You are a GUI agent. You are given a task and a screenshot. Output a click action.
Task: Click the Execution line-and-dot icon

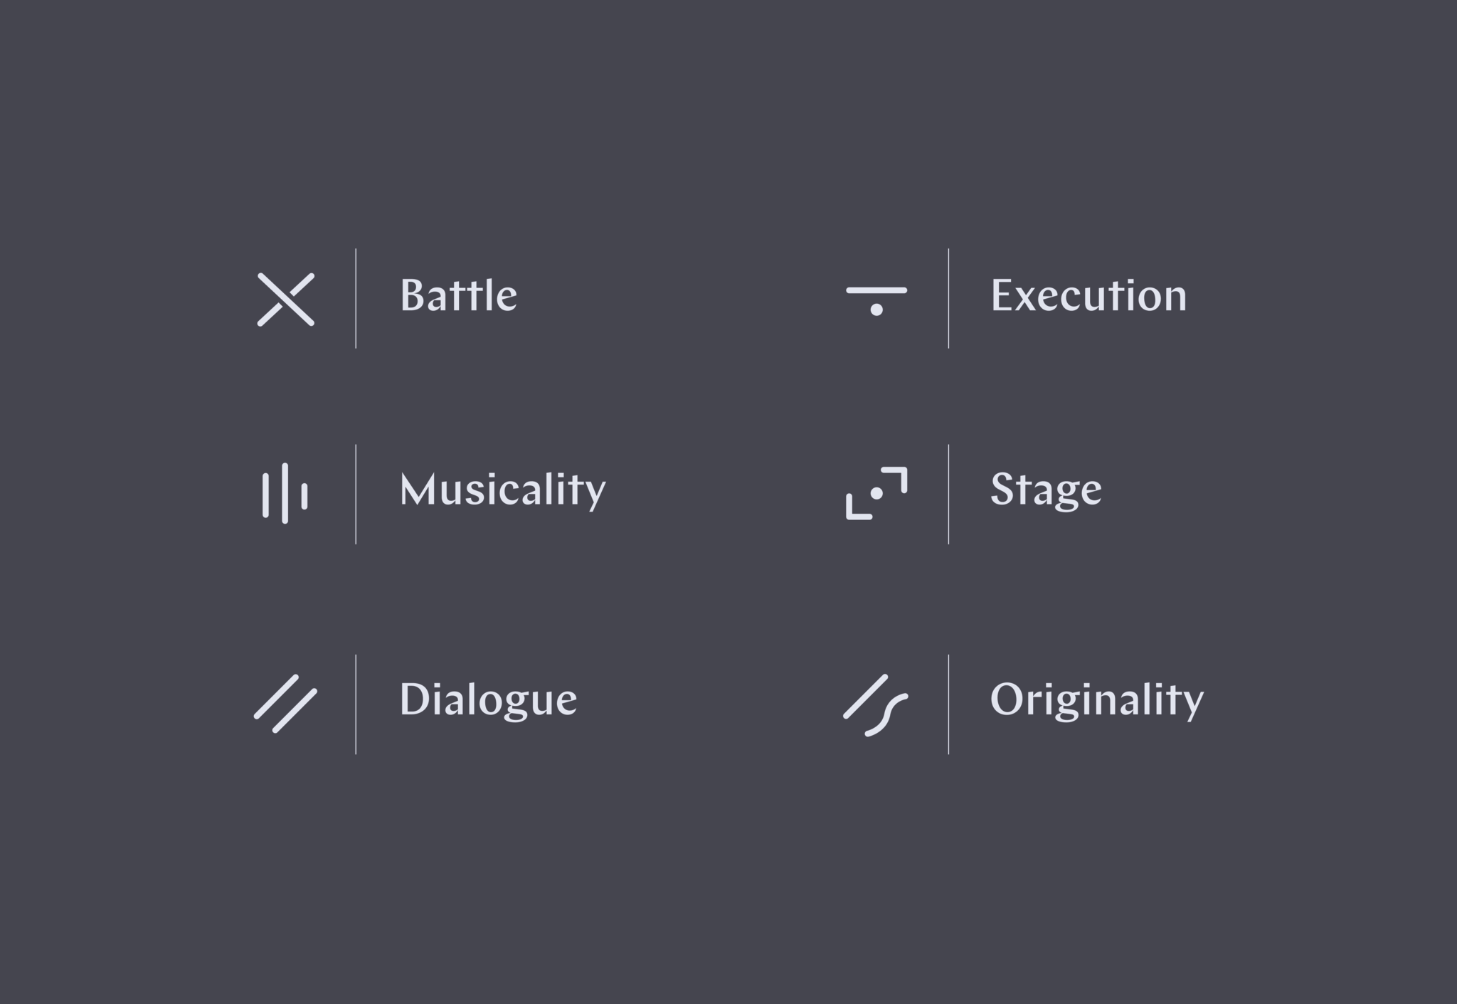coord(876,301)
